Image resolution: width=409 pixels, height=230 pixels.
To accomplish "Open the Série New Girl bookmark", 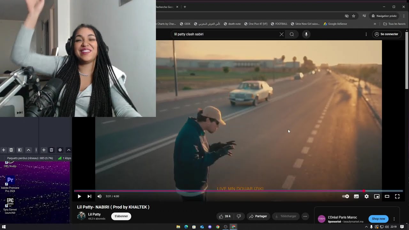I will click(305, 24).
